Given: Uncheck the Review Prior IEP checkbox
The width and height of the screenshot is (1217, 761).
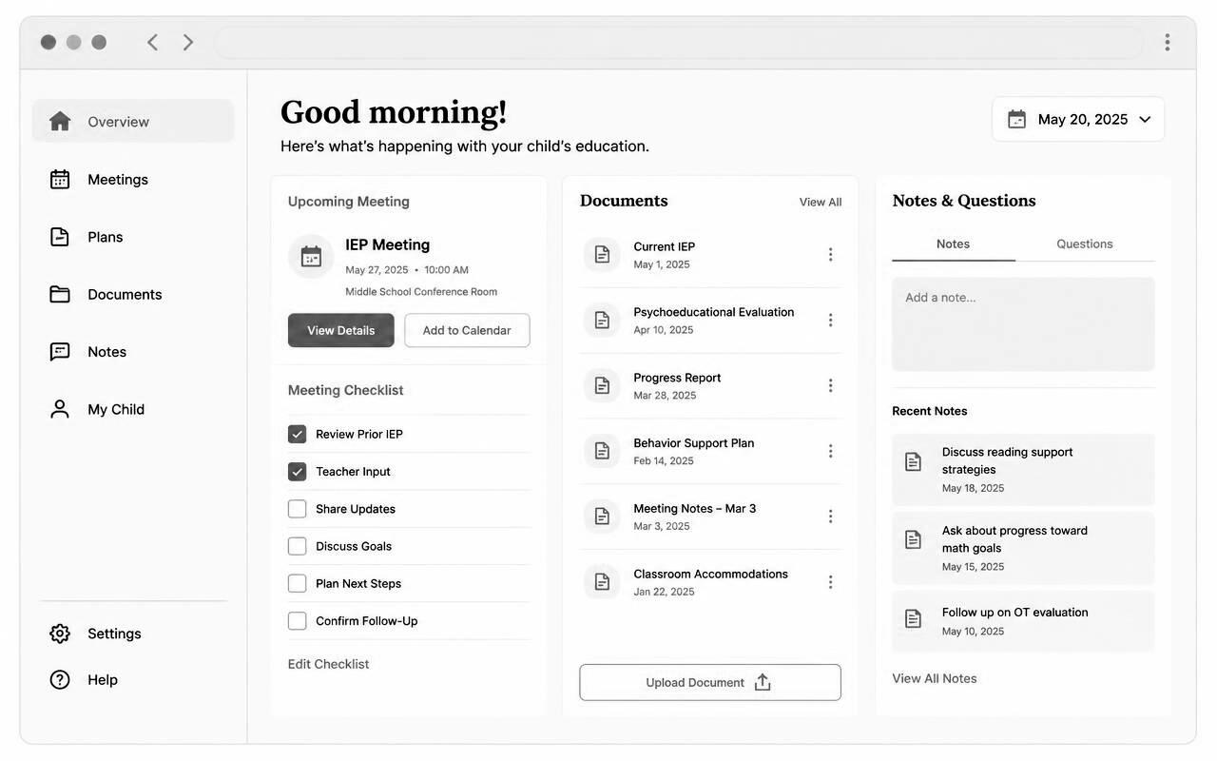Looking at the screenshot, I should pyautogui.click(x=298, y=434).
